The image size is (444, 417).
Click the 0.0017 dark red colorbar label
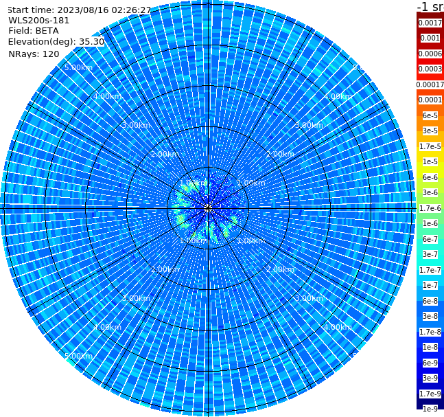[430, 23]
